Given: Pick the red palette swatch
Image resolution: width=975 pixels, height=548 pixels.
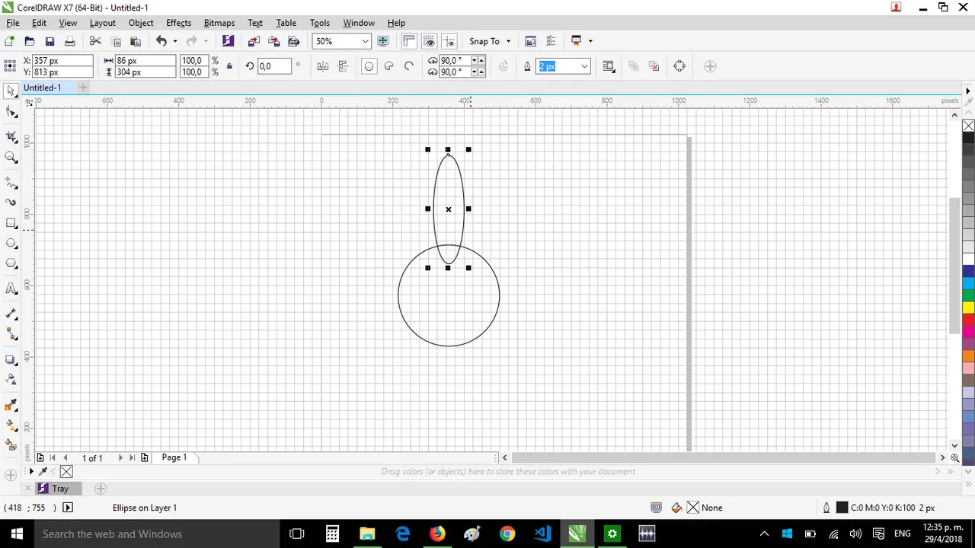Looking at the screenshot, I should (x=968, y=320).
